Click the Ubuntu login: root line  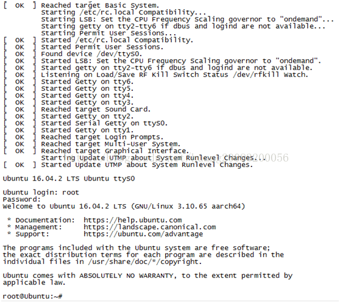[x=41, y=193]
